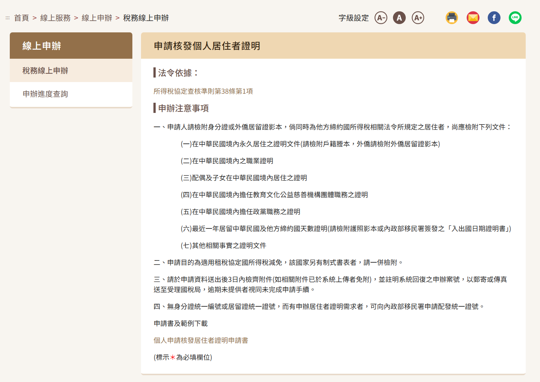This screenshot has width=540, height=382.
Task: Go to 首頁 in breadcrumb
Action: pyautogui.click(x=21, y=18)
